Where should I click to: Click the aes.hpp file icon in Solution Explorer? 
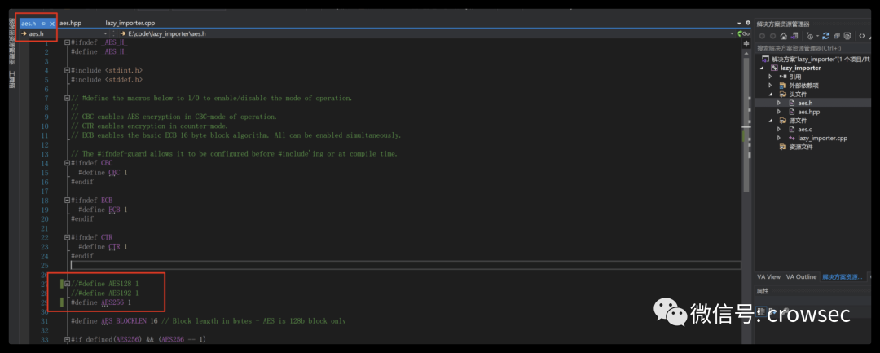tap(792, 112)
